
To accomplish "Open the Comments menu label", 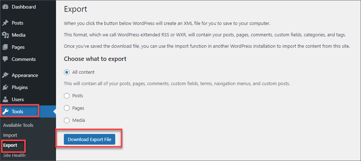I will click(x=24, y=59).
